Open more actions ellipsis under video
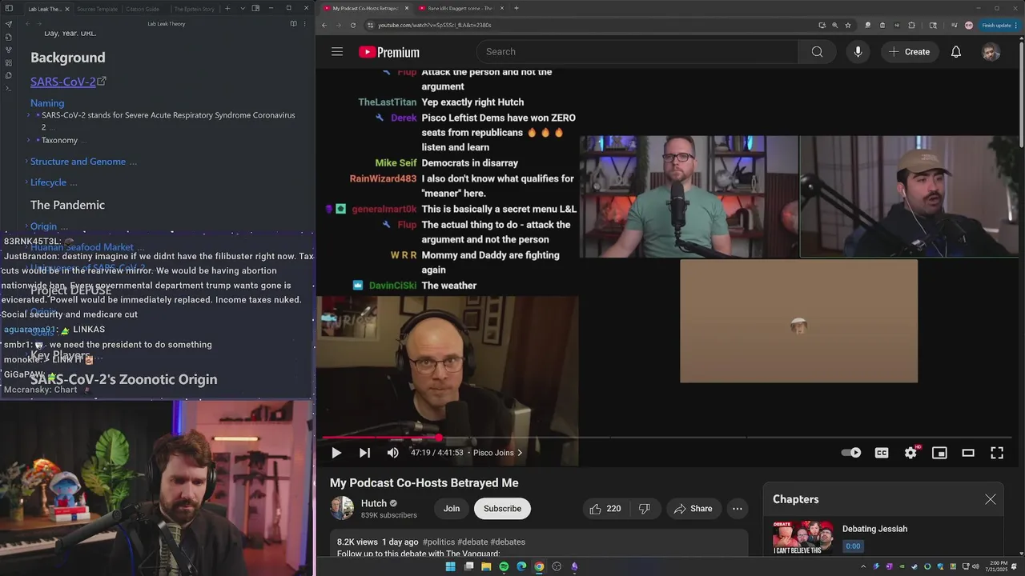Screen dimensions: 1025x576 (x=738, y=509)
